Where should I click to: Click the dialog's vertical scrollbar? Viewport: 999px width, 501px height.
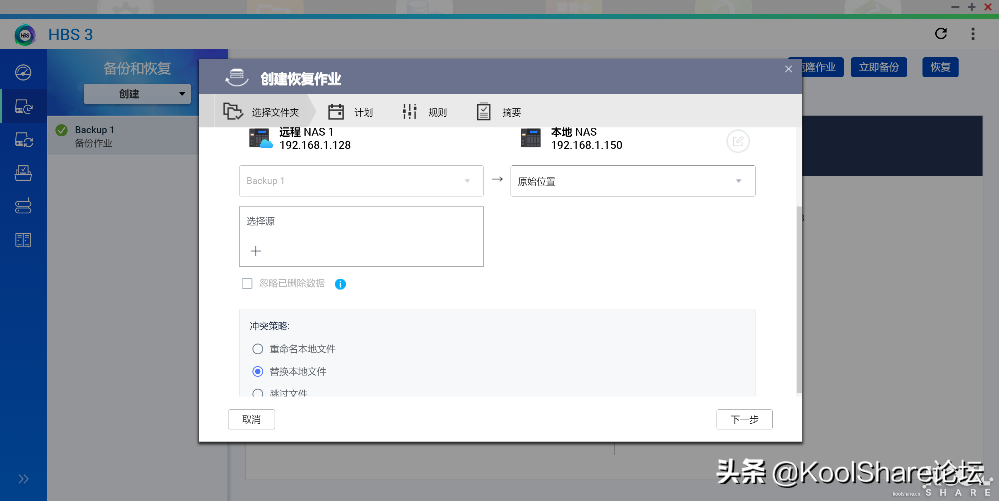(798, 299)
